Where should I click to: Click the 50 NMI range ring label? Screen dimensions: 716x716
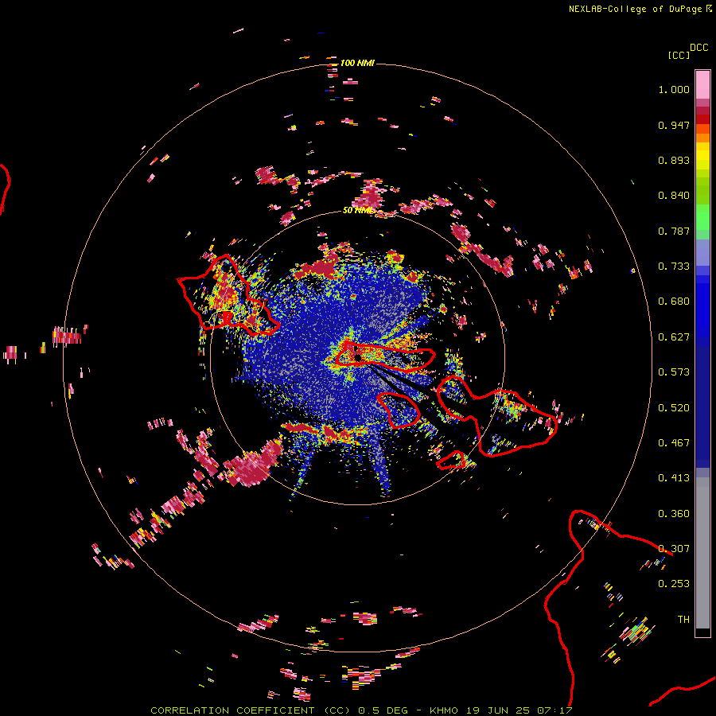tap(358, 211)
